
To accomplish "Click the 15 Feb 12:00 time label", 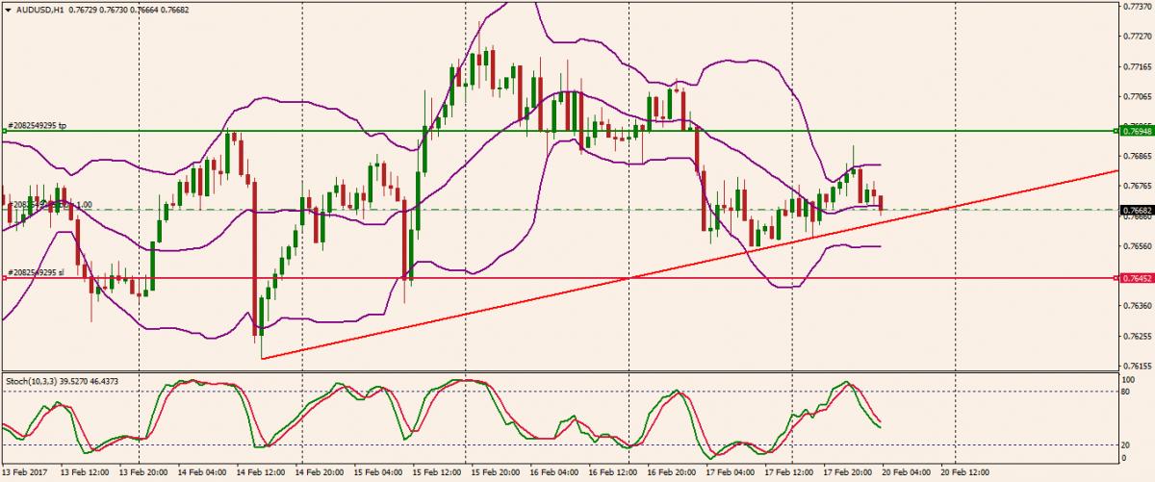I will tap(435, 474).
